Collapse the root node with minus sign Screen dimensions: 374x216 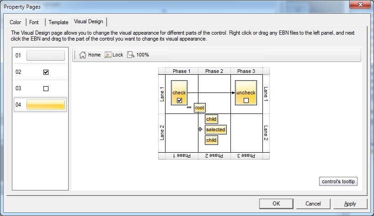tap(189, 108)
